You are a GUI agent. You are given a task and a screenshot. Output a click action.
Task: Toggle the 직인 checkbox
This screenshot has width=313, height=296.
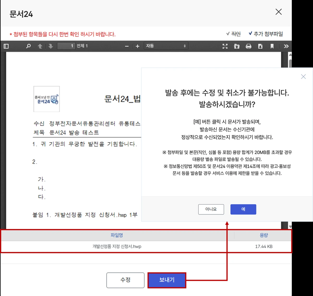tap(233, 34)
